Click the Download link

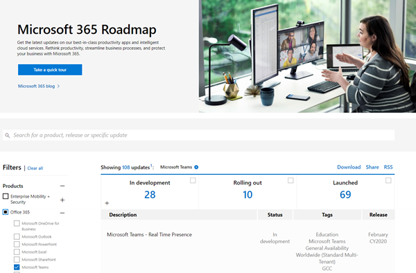[x=349, y=167]
